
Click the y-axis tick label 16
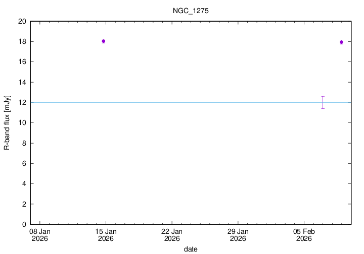22,62
